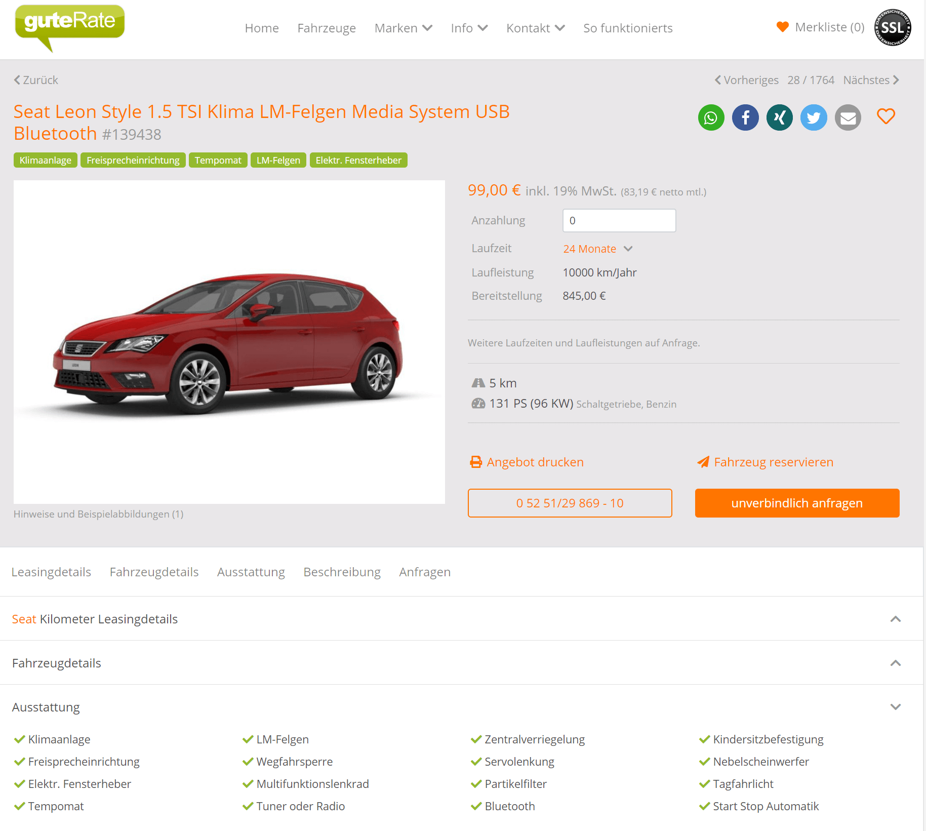926x831 pixels.
Task: Click Servolenkung in equipment list
Action: click(519, 762)
